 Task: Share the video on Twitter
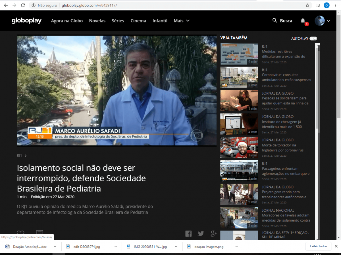click(201, 233)
